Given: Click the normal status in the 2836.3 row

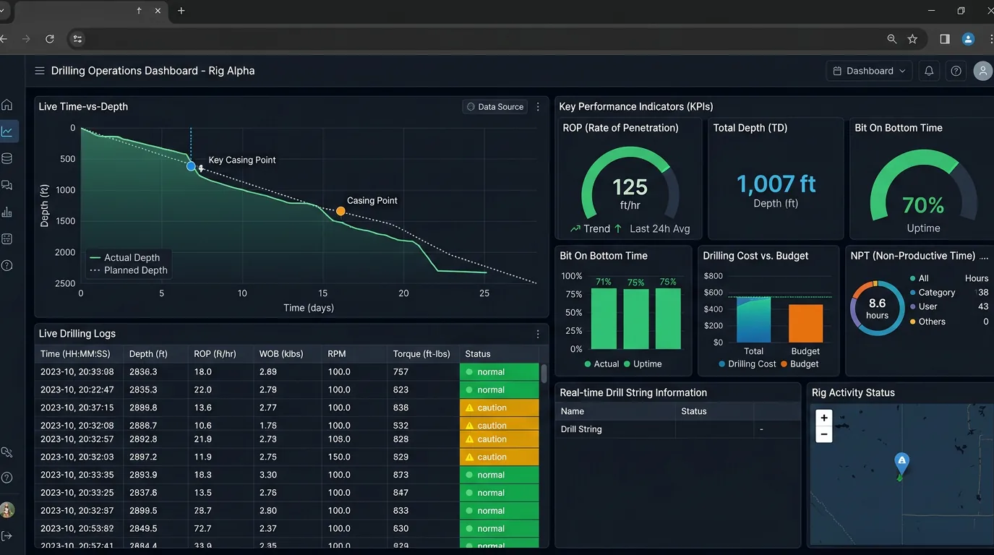Looking at the screenshot, I should coord(500,372).
